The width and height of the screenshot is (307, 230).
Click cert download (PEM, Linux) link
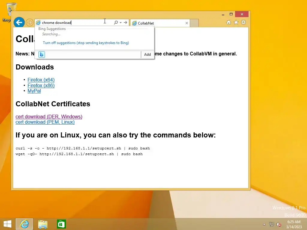pyautogui.click(x=45, y=122)
